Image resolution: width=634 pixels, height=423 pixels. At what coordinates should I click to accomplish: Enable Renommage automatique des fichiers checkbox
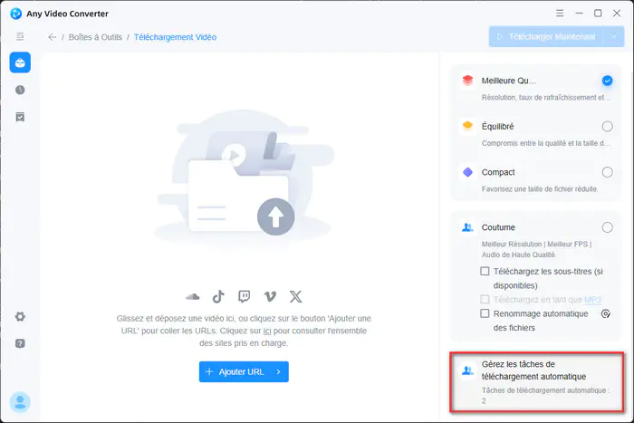tap(485, 313)
